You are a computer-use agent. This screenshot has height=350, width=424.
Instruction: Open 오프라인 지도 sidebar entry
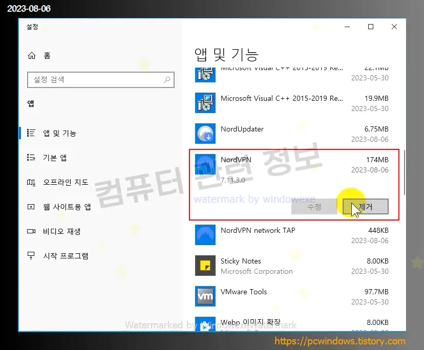click(x=66, y=182)
